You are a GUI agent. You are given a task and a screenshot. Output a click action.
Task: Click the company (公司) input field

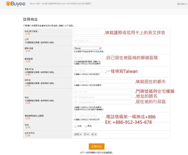click(88, 41)
